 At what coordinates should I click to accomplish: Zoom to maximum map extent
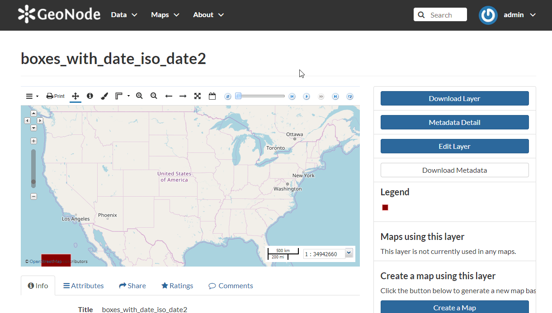point(198,96)
